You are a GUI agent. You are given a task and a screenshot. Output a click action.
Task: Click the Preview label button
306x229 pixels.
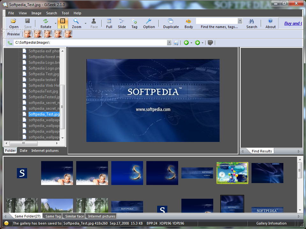pyautogui.click(x=13, y=34)
